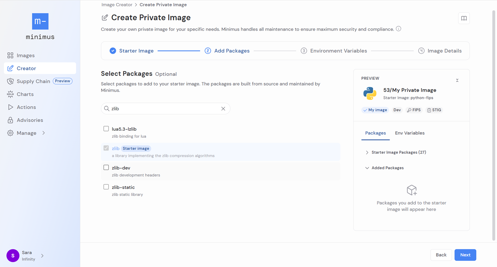This screenshot has width=497, height=267.
Task: Click the edit icon beside page title
Action: (x=105, y=18)
